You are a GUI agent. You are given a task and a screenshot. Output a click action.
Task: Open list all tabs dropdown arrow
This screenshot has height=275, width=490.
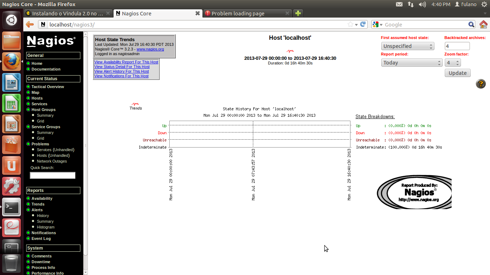tap(485, 14)
